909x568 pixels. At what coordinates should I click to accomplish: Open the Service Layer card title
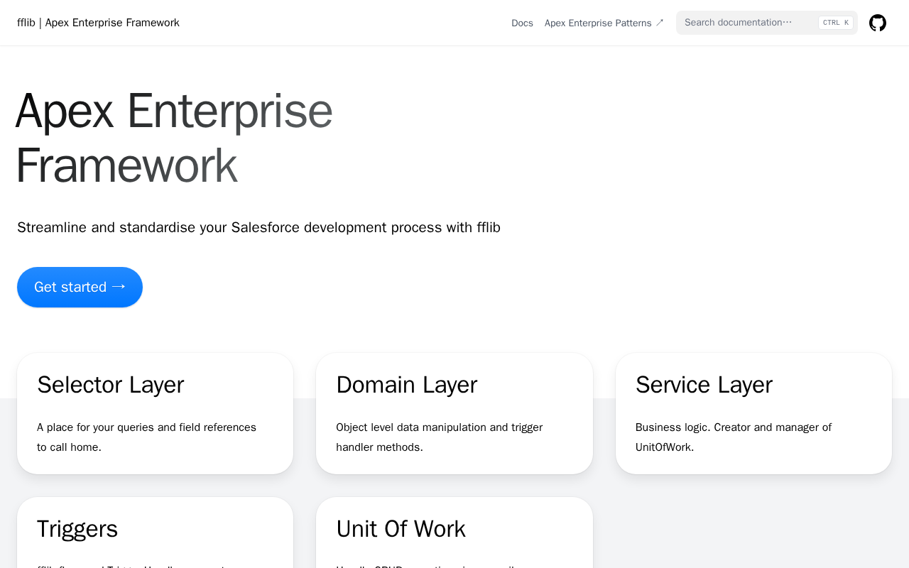[x=704, y=385]
